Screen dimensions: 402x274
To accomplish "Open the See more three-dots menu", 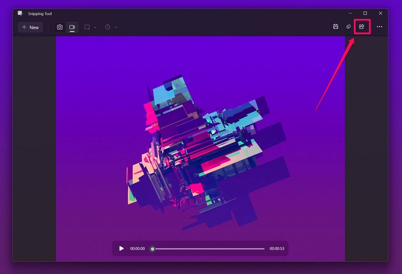I will pos(379,27).
